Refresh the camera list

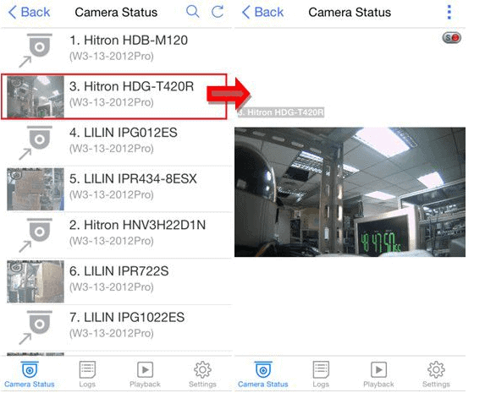click(x=218, y=12)
